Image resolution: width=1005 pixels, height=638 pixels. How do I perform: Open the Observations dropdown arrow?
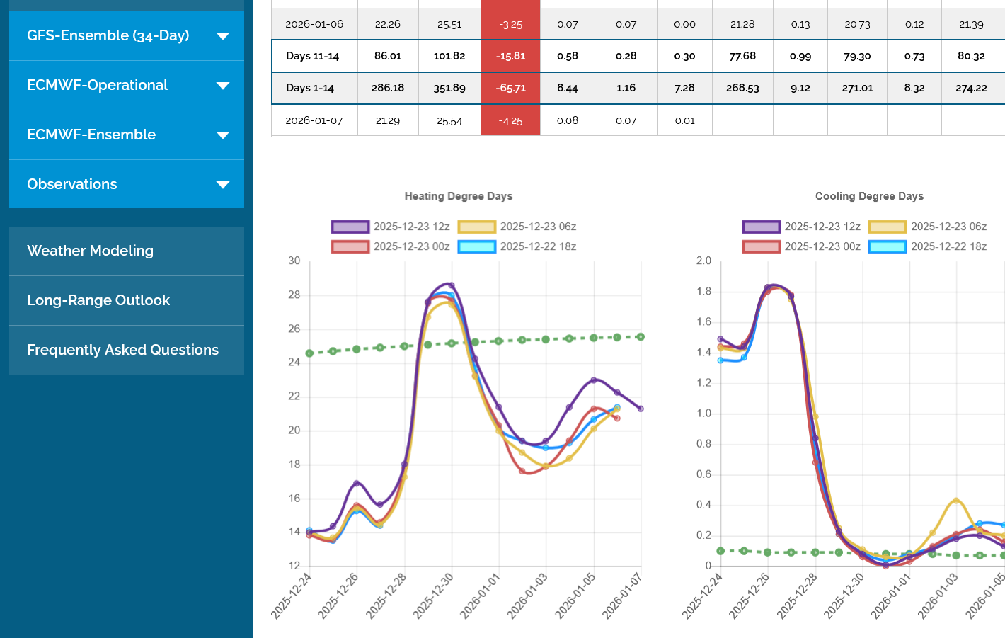223,185
